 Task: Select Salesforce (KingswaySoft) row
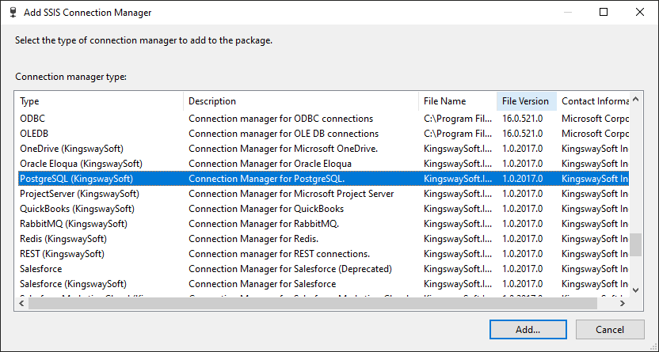(324, 284)
